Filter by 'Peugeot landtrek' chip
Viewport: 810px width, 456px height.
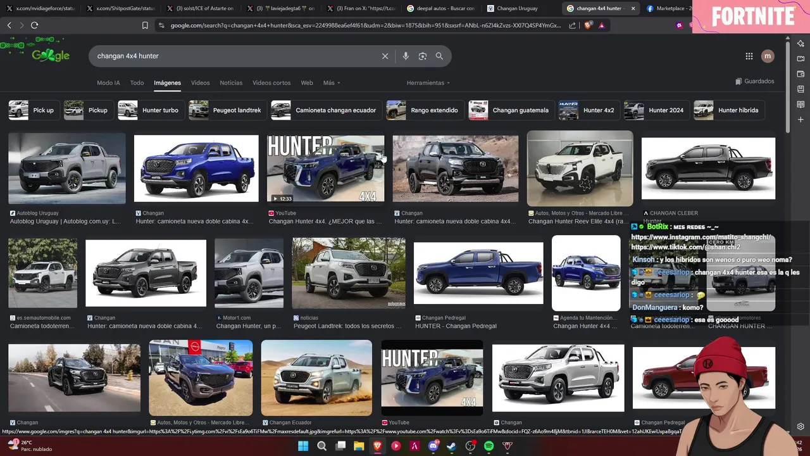pos(228,110)
